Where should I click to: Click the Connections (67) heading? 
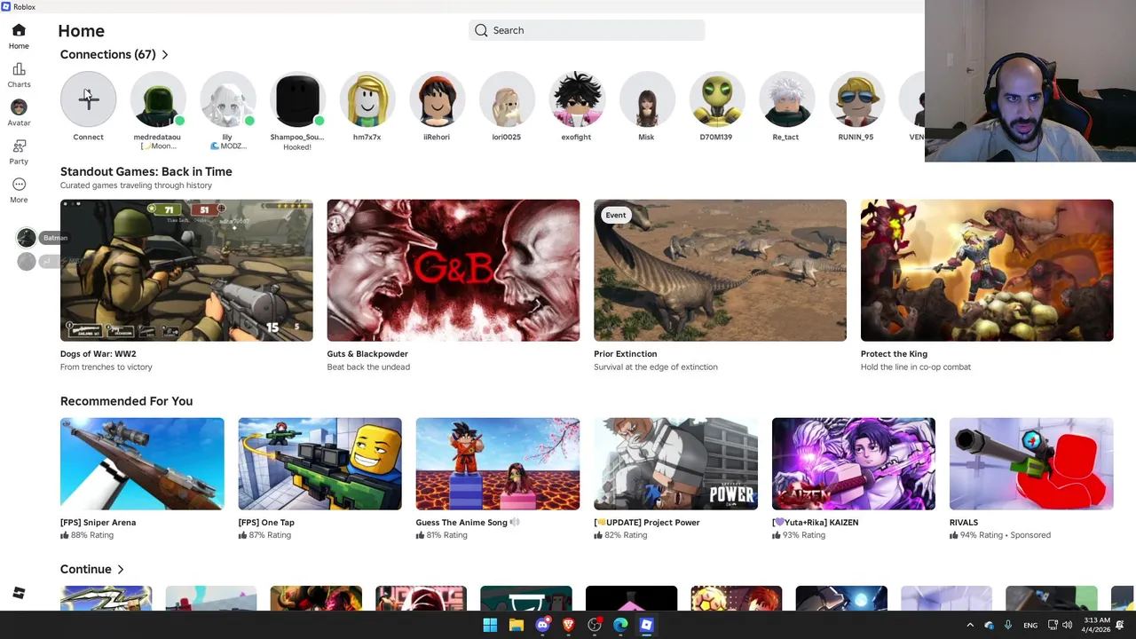[x=107, y=54]
